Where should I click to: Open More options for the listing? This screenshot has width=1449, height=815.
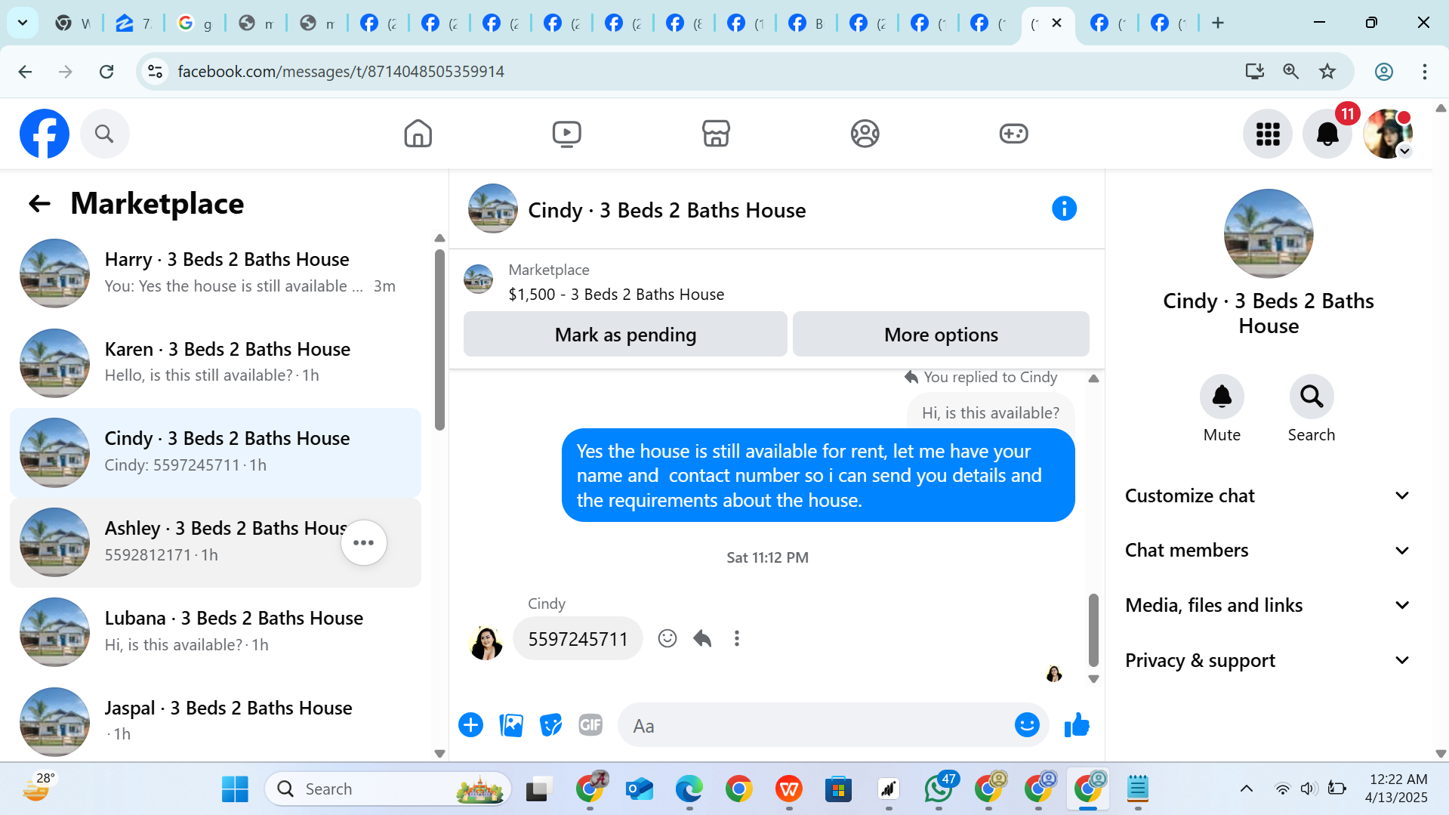pos(941,334)
